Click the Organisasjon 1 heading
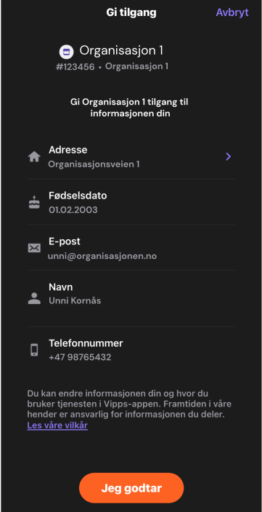Screen dimensions: 262x512 click(x=121, y=51)
